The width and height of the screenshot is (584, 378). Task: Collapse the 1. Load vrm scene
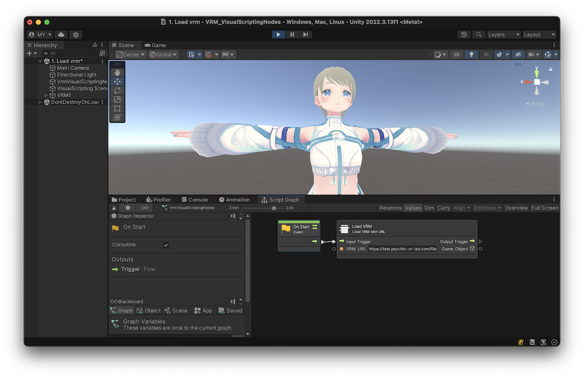tap(41, 61)
